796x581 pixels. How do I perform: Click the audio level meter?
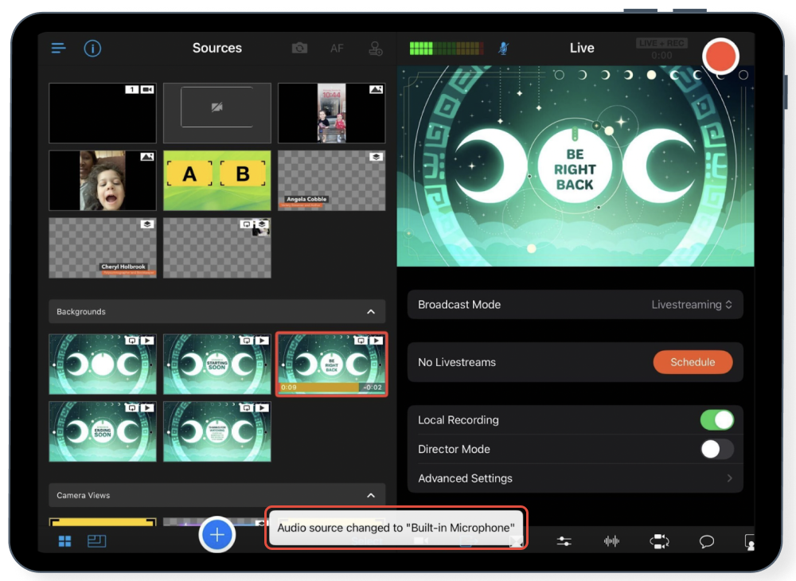[x=446, y=49]
